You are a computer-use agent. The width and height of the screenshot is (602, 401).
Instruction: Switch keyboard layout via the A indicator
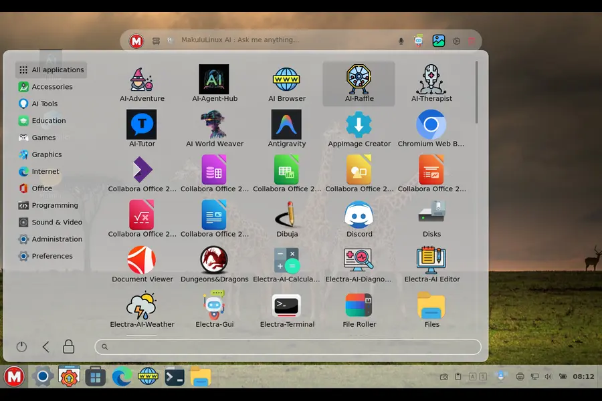pyautogui.click(x=473, y=376)
